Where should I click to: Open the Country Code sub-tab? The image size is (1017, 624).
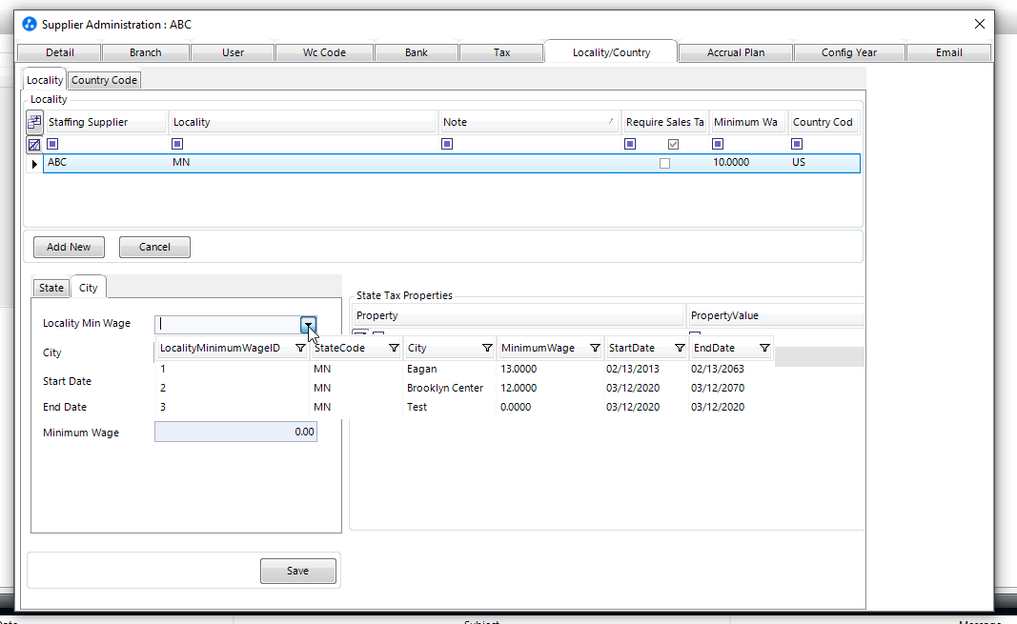tap(104, 80)
